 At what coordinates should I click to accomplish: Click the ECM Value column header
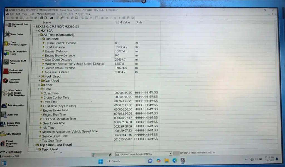click(x=122, y=22)
